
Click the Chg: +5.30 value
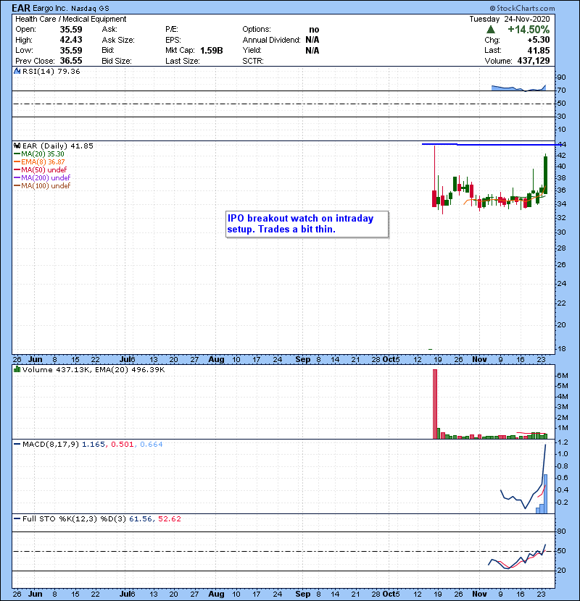click(538, 40)
